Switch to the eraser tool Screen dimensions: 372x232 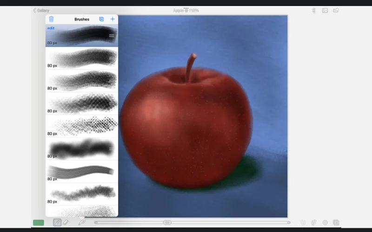pos(66,223)
